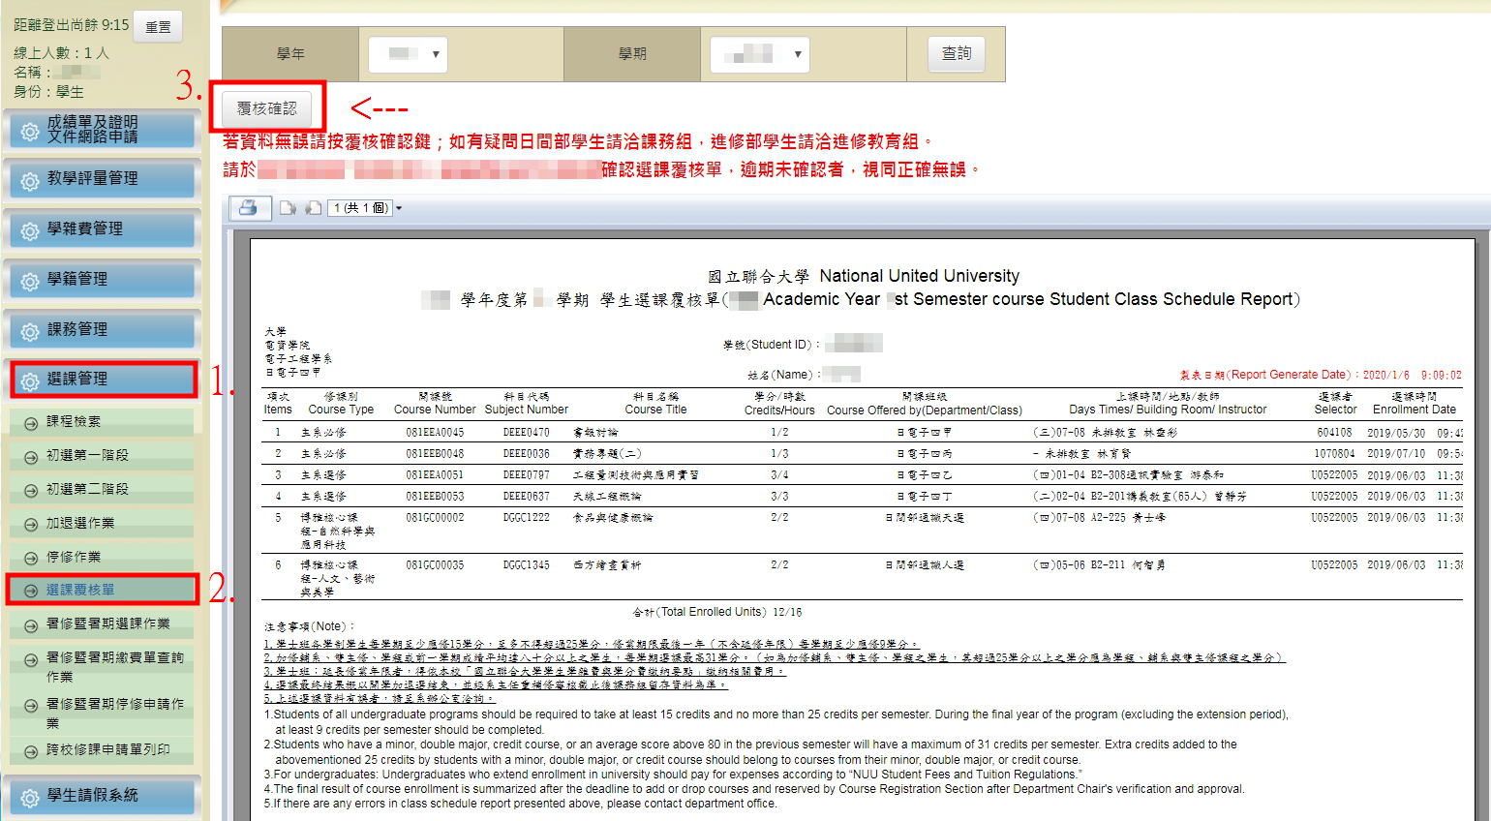Click arrow icon next to 暑修暨暑期選課作業
Image resolution: width=1491 pixels, height=821 pixels.
30,624
